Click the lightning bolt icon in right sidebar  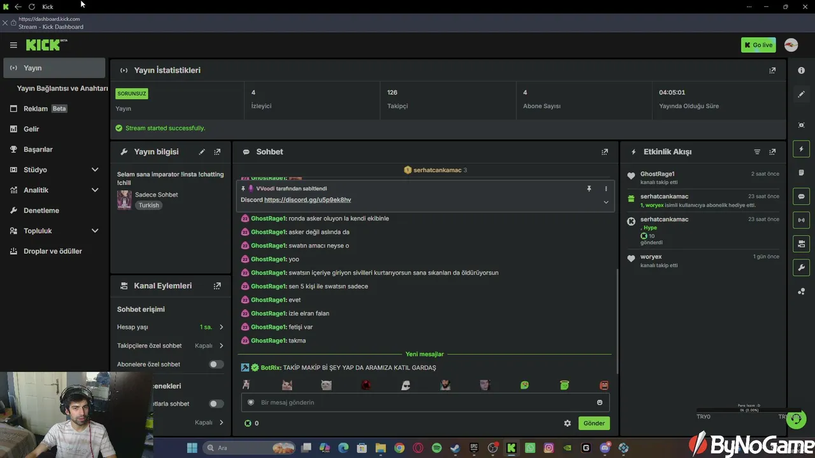(x=801, y=149)
